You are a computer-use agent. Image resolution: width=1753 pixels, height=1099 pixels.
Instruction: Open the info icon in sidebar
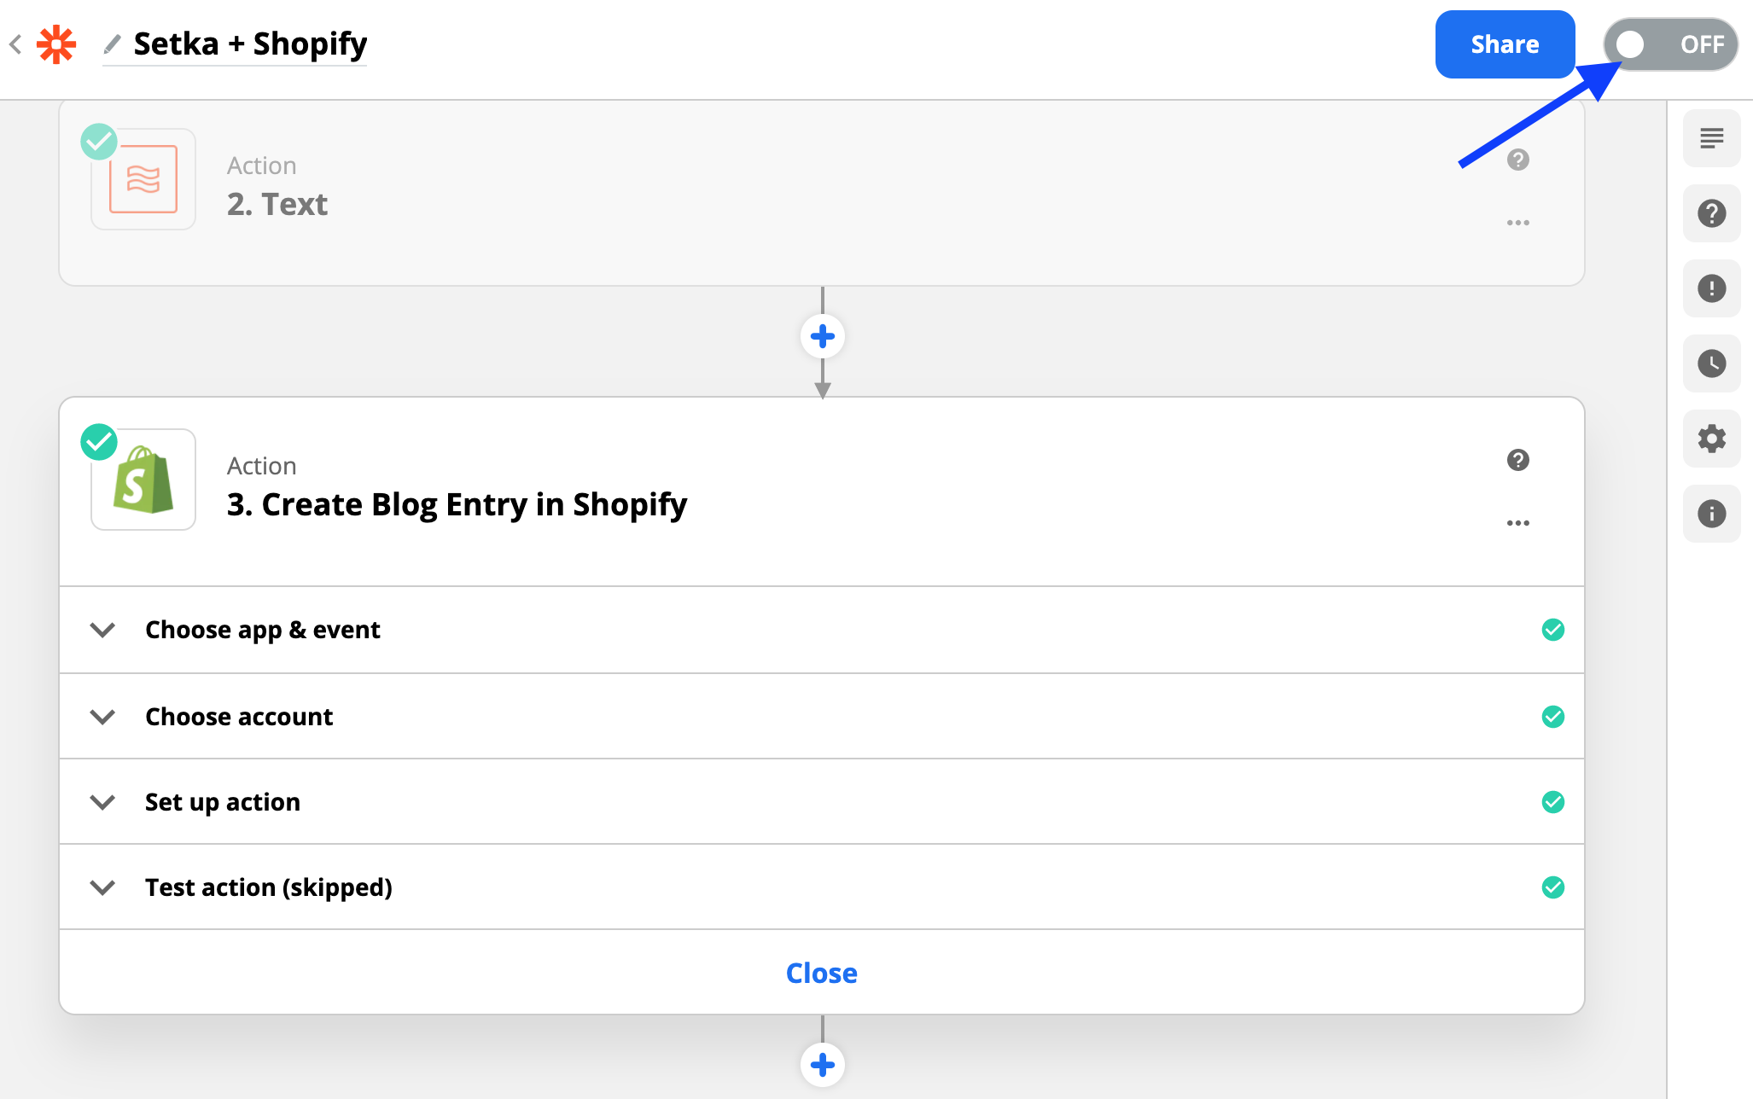coord(1711,514)
